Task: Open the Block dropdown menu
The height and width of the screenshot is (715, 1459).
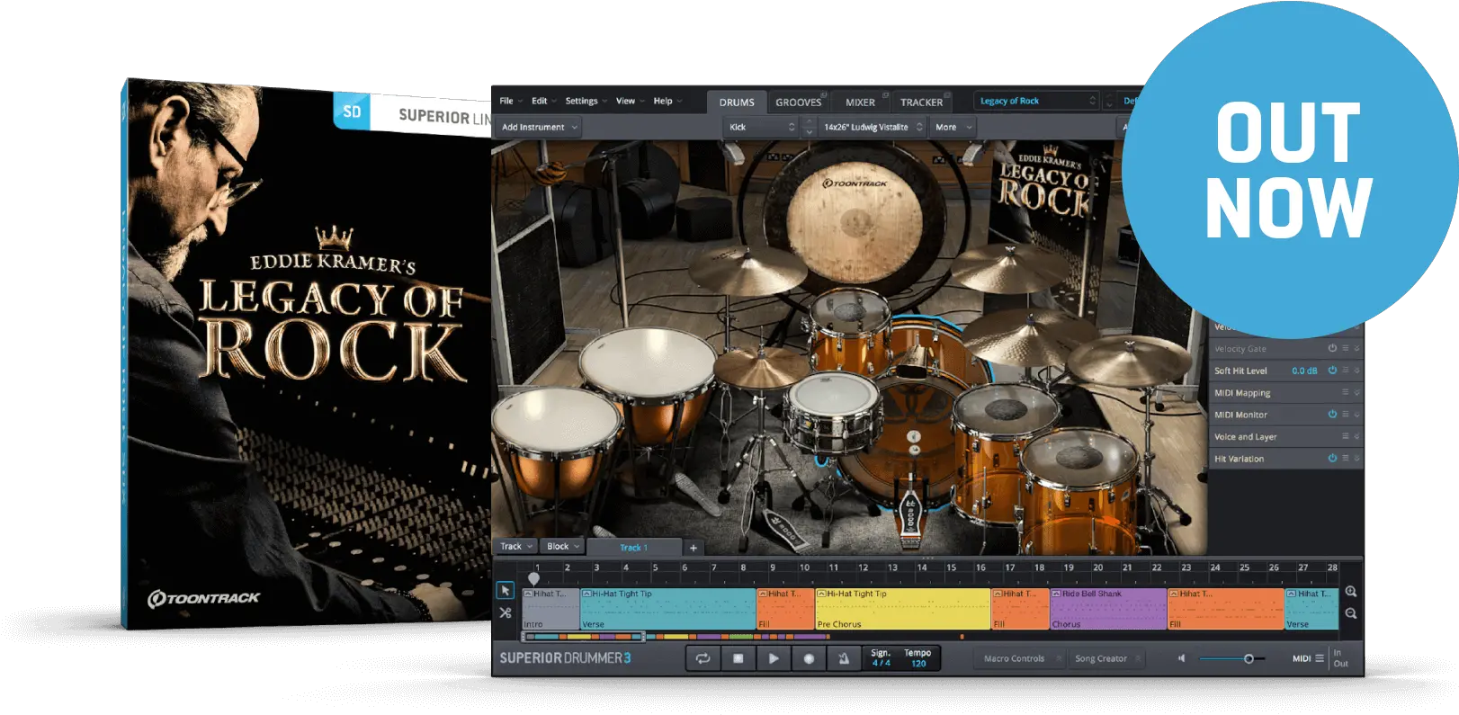Action: 563,546
